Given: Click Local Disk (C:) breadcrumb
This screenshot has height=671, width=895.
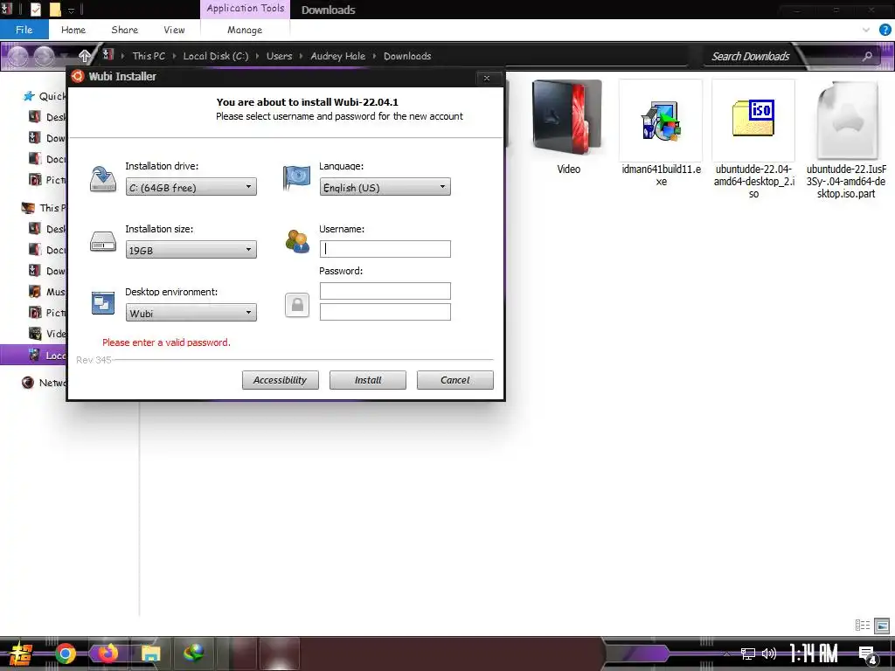Looking at the screenshot, I should click(215, 56).
